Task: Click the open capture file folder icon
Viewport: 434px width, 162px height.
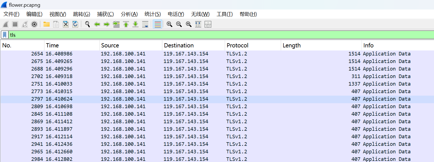Action: [46, 24]
